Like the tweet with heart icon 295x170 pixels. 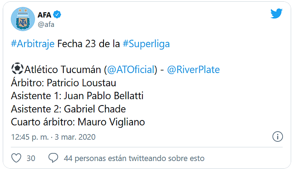(16, 158)
